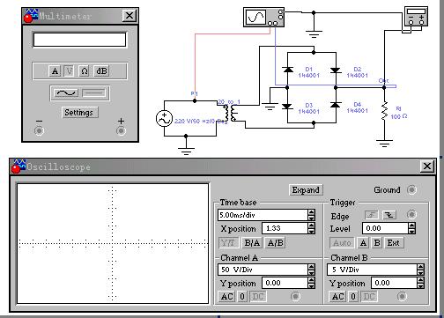Open multimeter Settings
The height and width of the screenshot is (318, 444).
tap(79, 113)
